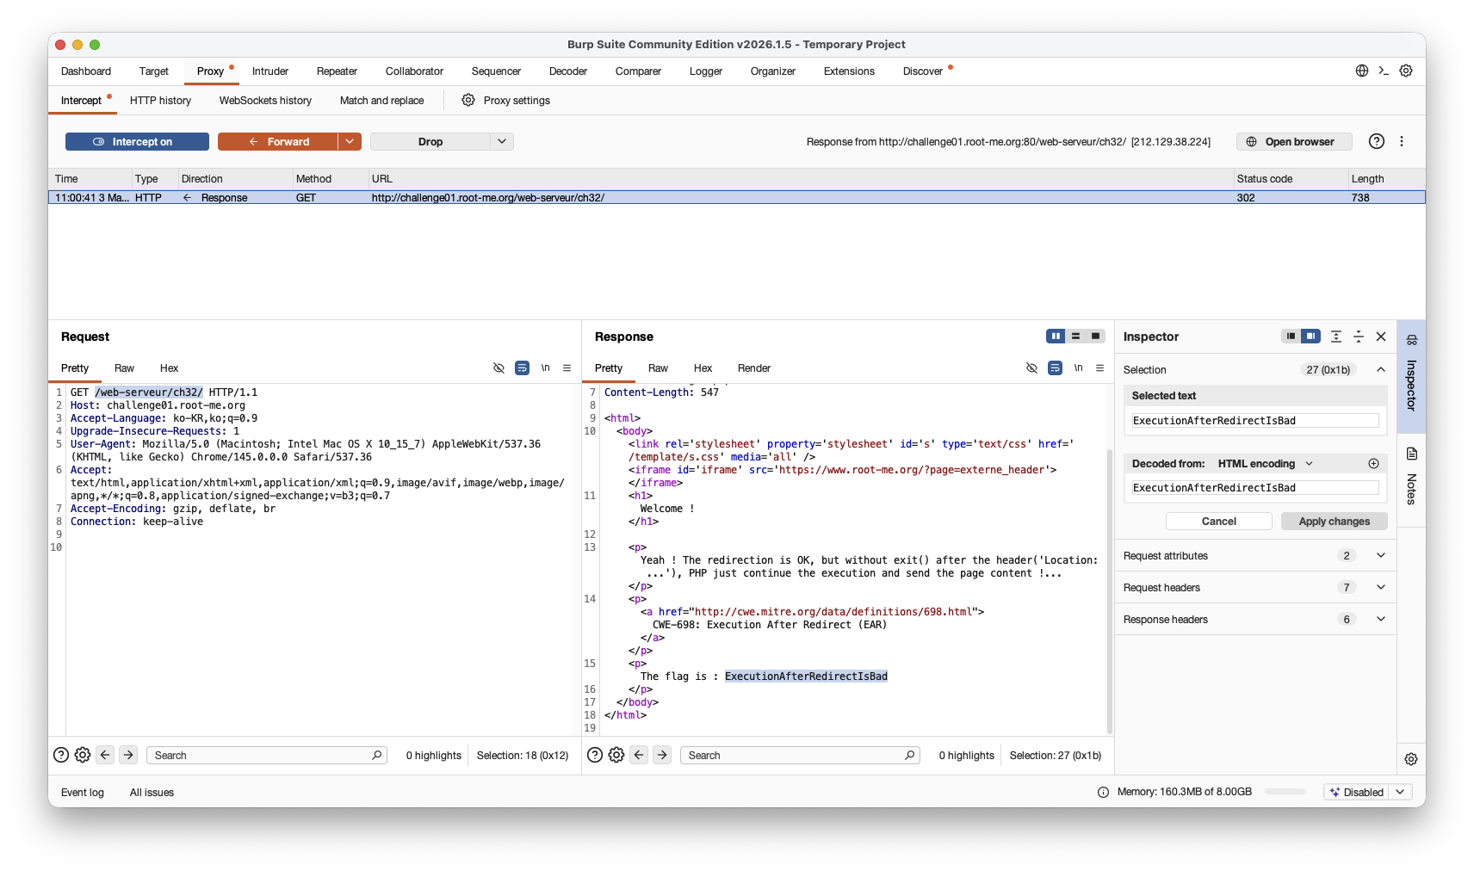Open the Drop button dropdown arrow

click(502, 141)
